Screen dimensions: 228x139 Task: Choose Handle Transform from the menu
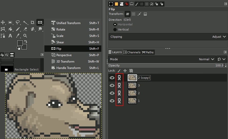point(73,68)
